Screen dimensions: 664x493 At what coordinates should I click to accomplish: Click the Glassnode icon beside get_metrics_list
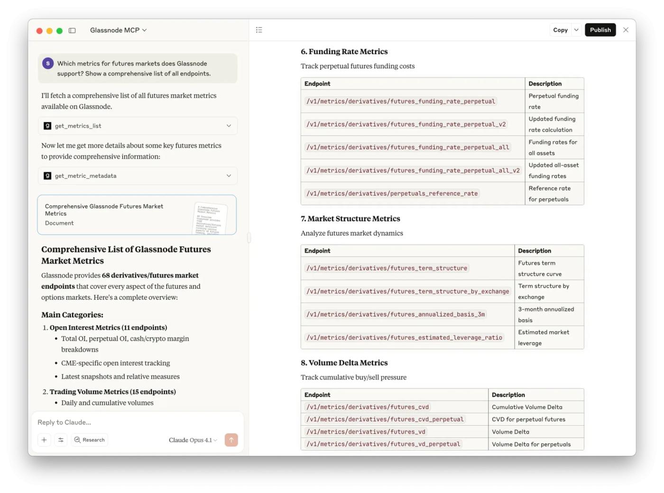(x=47, y=126)
